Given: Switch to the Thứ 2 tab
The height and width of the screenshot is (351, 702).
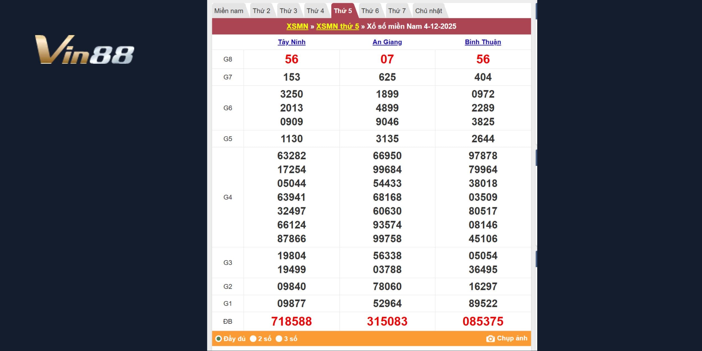Looking at the screenshot, I should pos(261,11).
